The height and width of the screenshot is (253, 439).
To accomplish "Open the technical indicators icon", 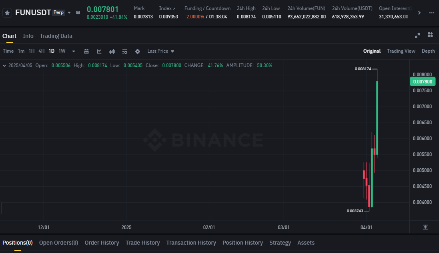I will 99,51.
